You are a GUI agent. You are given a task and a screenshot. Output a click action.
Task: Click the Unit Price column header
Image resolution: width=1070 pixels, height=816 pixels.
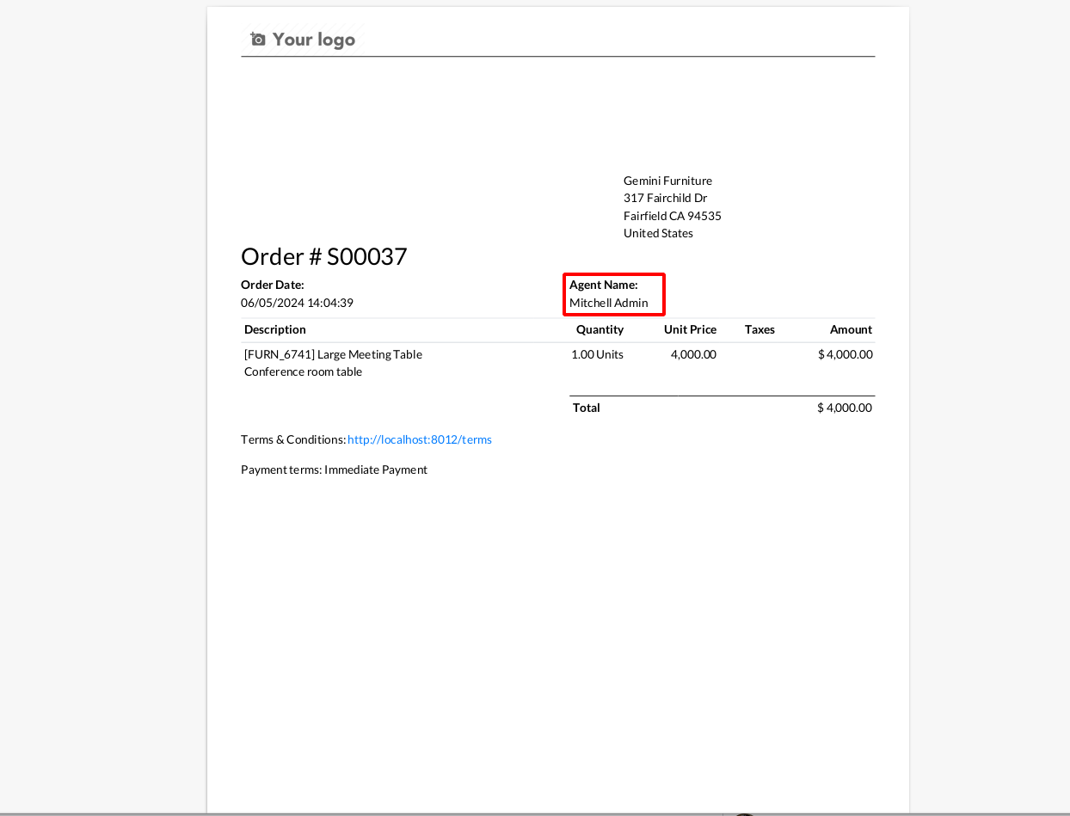coord(690,329)
